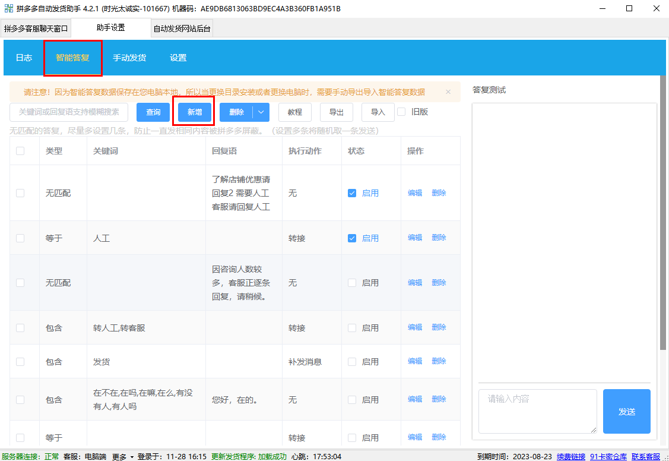Focus the 请输入内容 test input box
669x461 pixels.
click(538, 412)
